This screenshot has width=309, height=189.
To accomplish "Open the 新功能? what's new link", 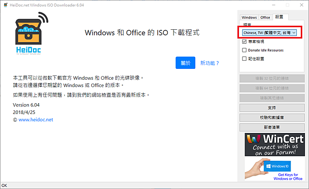I will [x=210, y=63].
